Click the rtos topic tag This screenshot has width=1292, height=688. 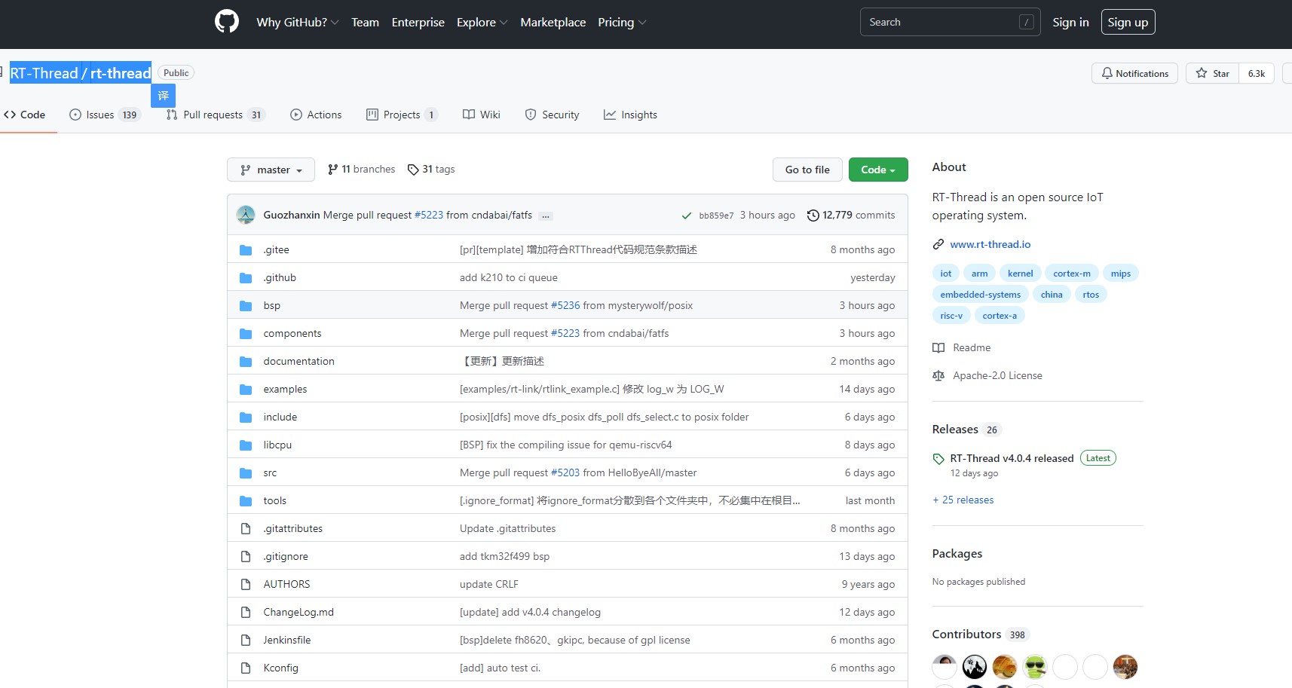point(1091,294)
